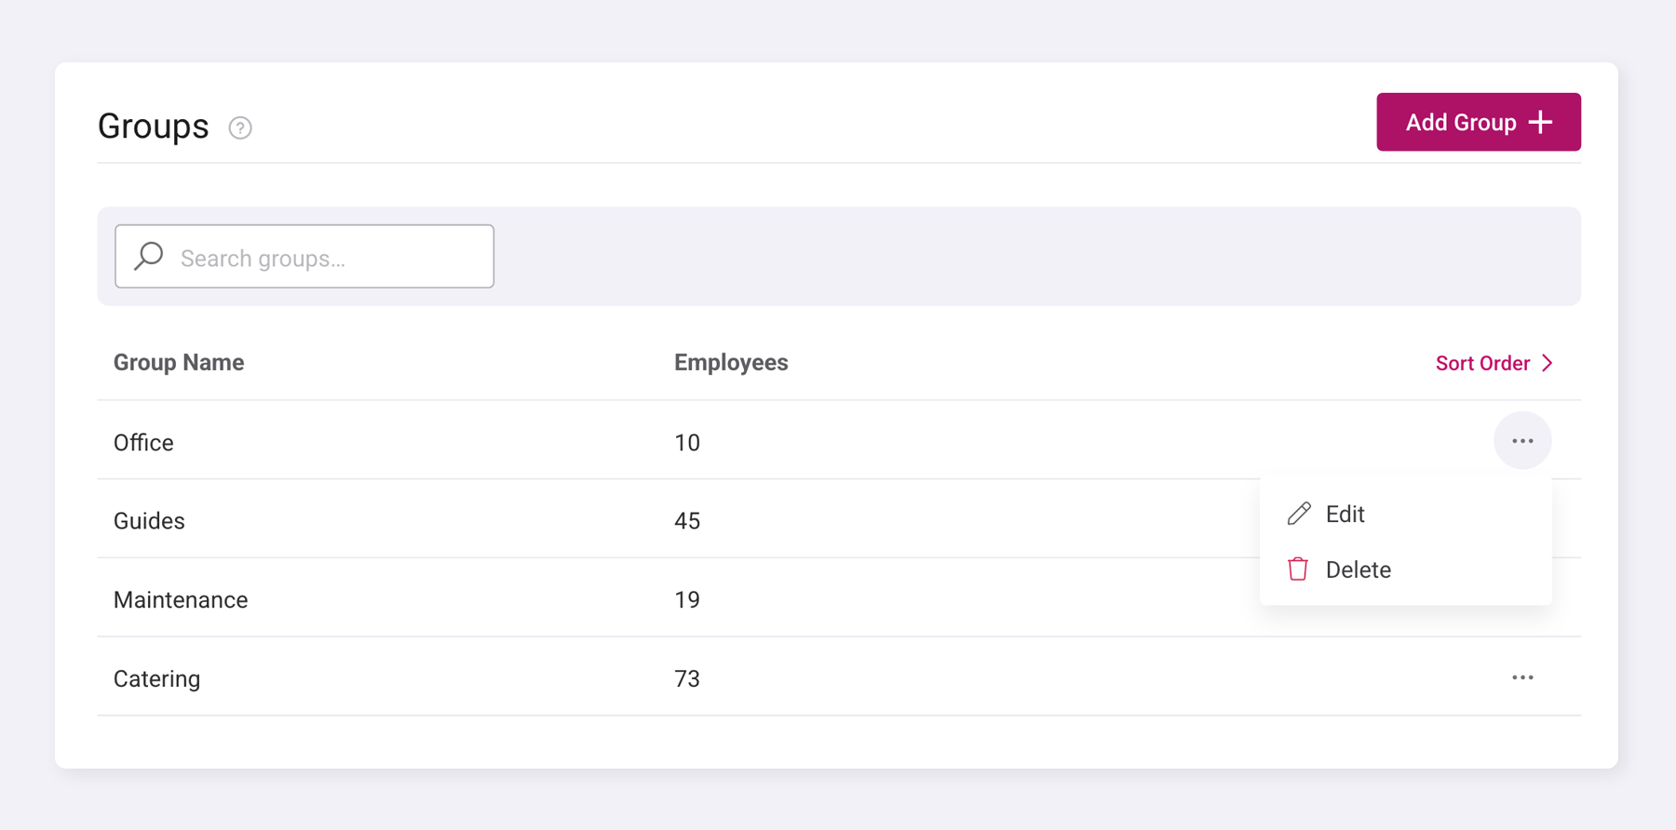Viewport: 1676px width, 830px height.
Task: Select the Guides group name
Action: (x=149, y=521)
